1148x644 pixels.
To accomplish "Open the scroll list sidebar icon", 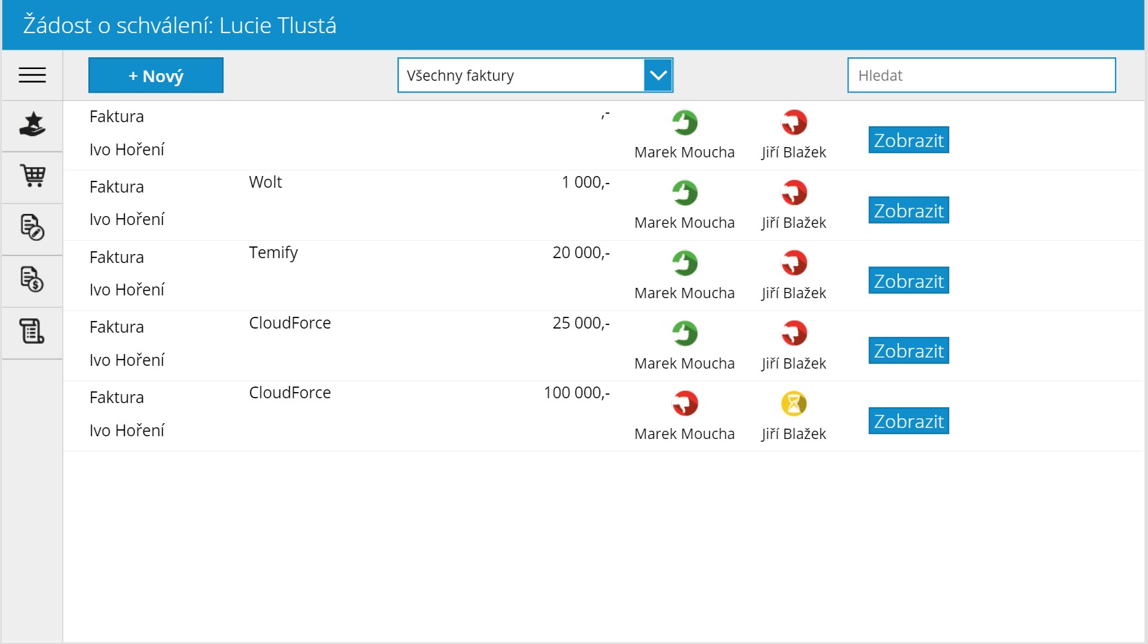I will point(32,331).
